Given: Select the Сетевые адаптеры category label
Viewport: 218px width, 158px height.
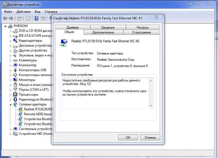Looking at the screenshot, I should tap(33, 104).
